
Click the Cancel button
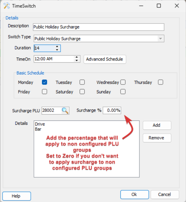click(x=165, y=194)
